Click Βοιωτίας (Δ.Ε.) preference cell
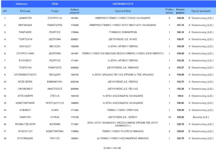 201,117
